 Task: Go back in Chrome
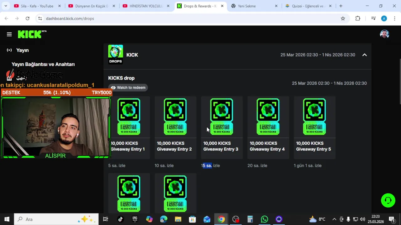coord(6,18)
